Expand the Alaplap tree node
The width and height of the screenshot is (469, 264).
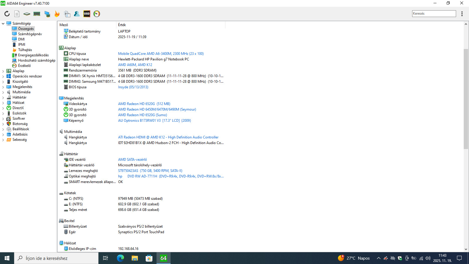[x=3, y=71]
